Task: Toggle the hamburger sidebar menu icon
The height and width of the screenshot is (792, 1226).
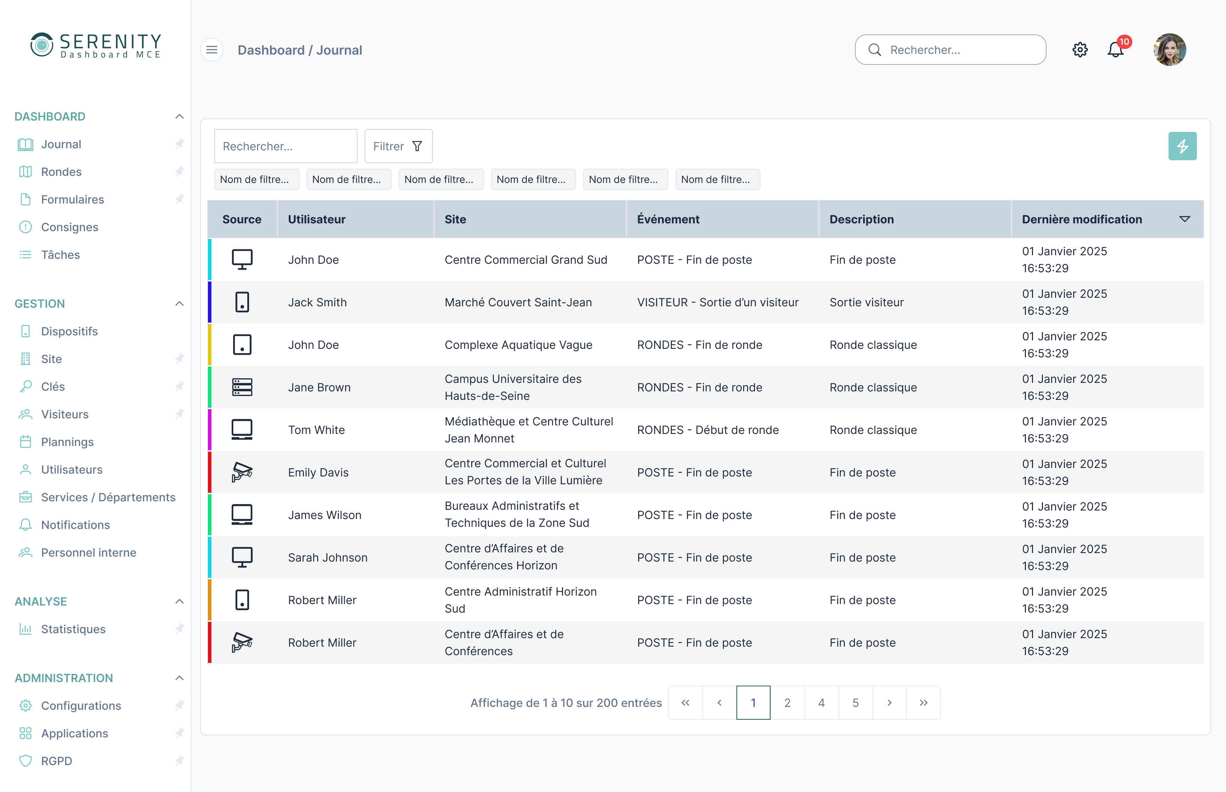Action: click(211, 50)
